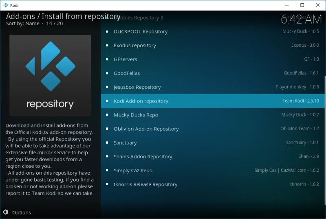326x219 pixels.
Task: Close the Kodi window
Action: (x=318, y=5)
